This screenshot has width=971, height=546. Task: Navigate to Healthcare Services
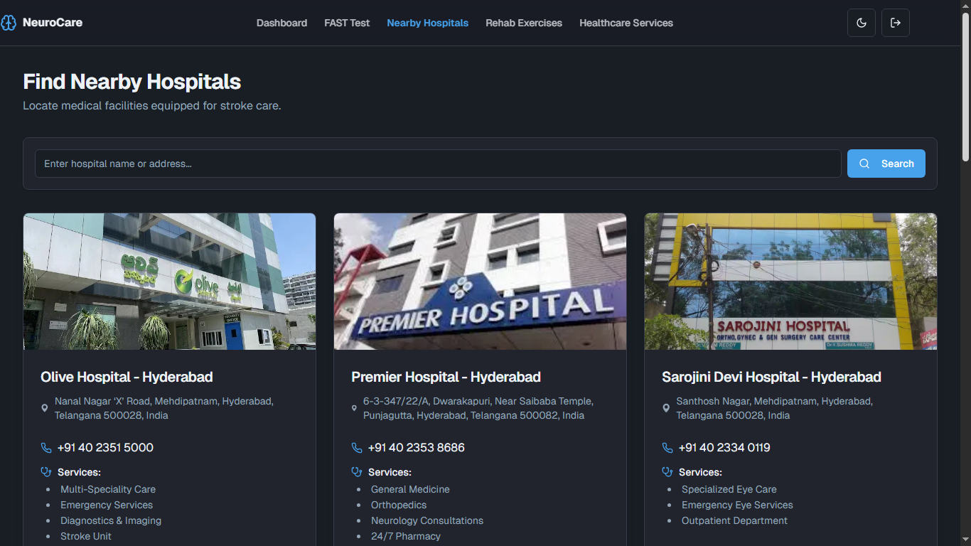pyautogui.click(x=626, y=23)
